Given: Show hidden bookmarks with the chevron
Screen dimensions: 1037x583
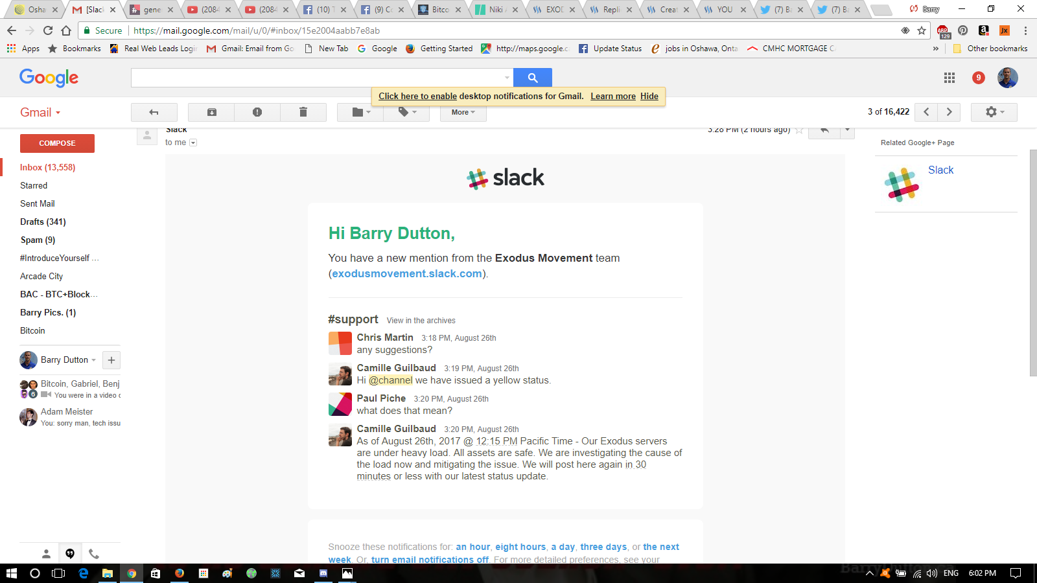Looking at the screenshot, I should click(x=936, y=49).
